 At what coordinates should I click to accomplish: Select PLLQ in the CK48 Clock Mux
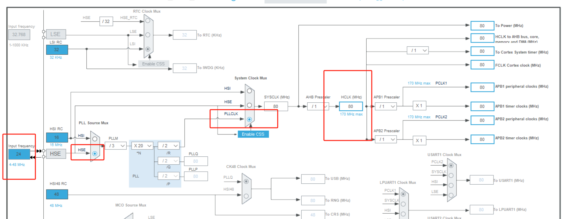(x=246, y=181)
